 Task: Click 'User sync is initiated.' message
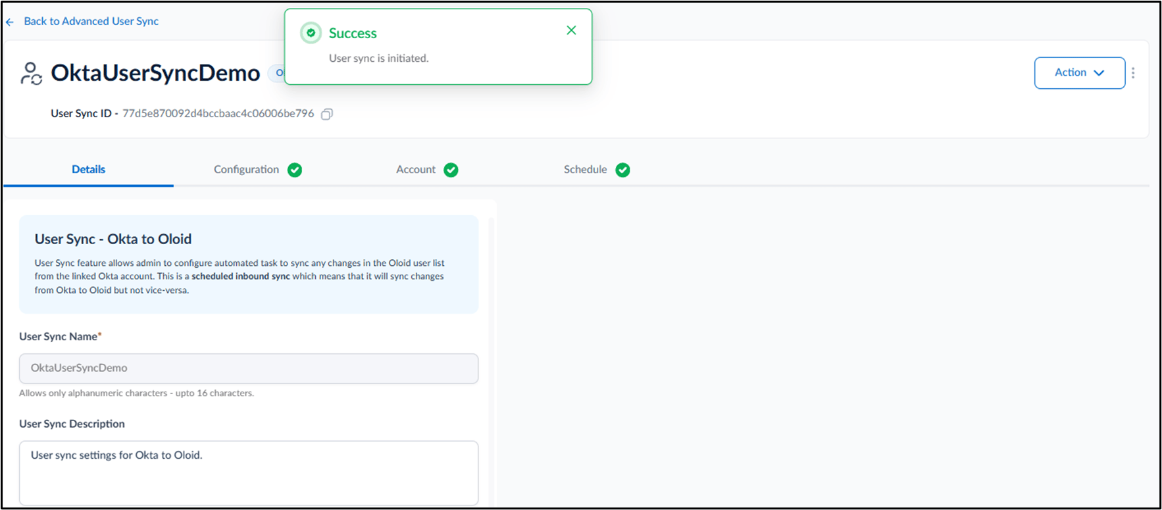(378, 58)
